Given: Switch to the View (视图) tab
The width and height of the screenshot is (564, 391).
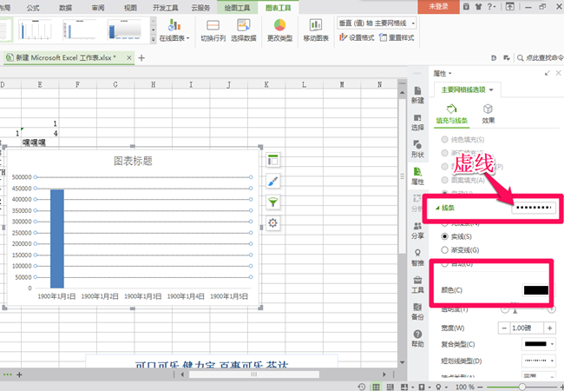Looking at the screenshot, I should [130, 8].
